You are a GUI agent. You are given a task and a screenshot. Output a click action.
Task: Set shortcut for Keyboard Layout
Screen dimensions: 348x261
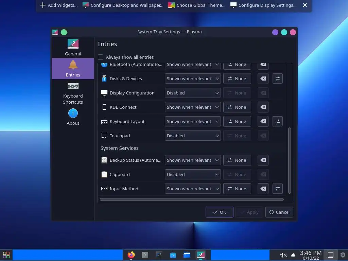(237, 121)
